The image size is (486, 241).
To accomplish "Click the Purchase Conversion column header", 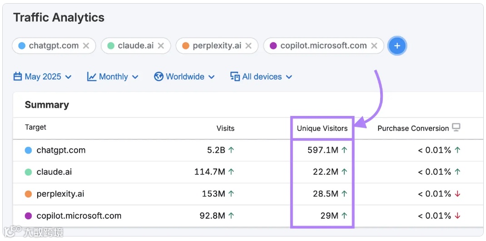I will click(413, 128).
